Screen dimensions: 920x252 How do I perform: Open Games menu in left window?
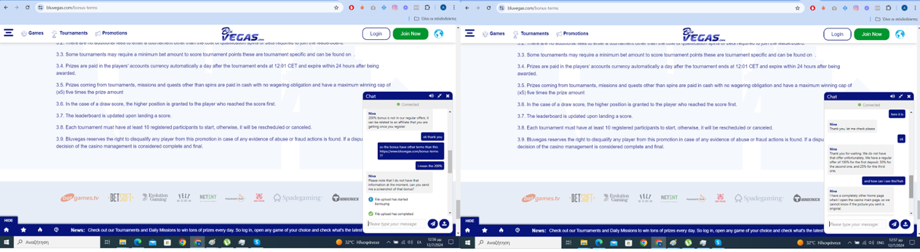[x=32, y=34]
